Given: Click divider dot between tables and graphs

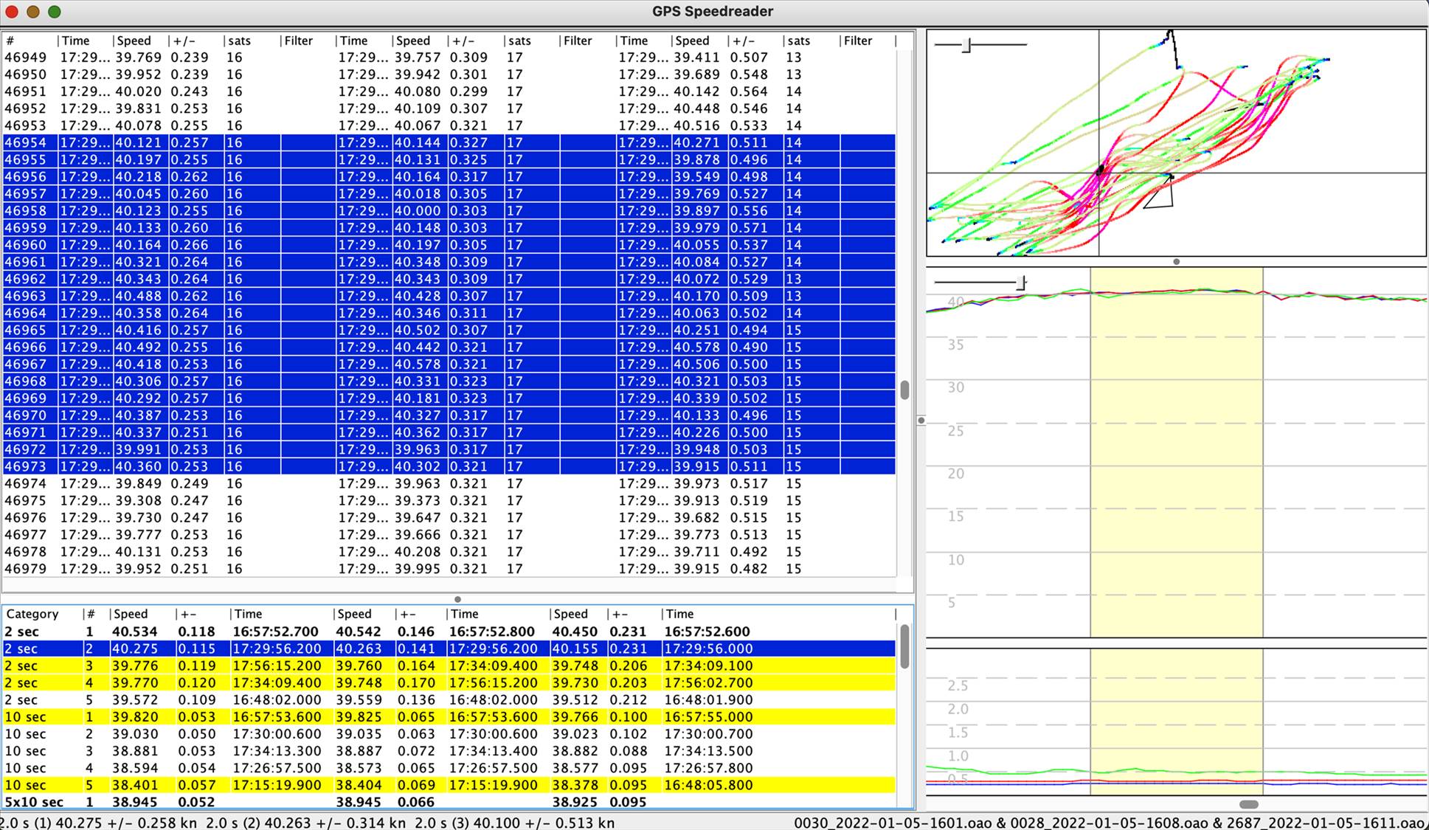Looking at the screenshot, I should tap(921, 421).
